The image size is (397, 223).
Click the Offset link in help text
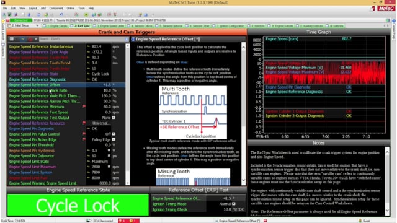140,62
